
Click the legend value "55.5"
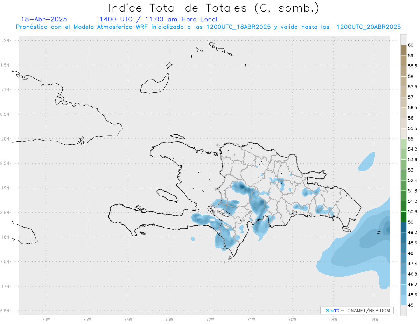coord(413,128)
